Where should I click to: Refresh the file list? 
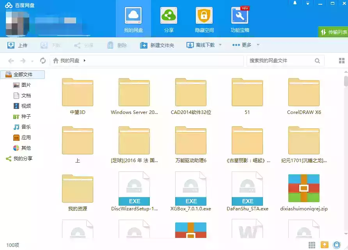42,60
